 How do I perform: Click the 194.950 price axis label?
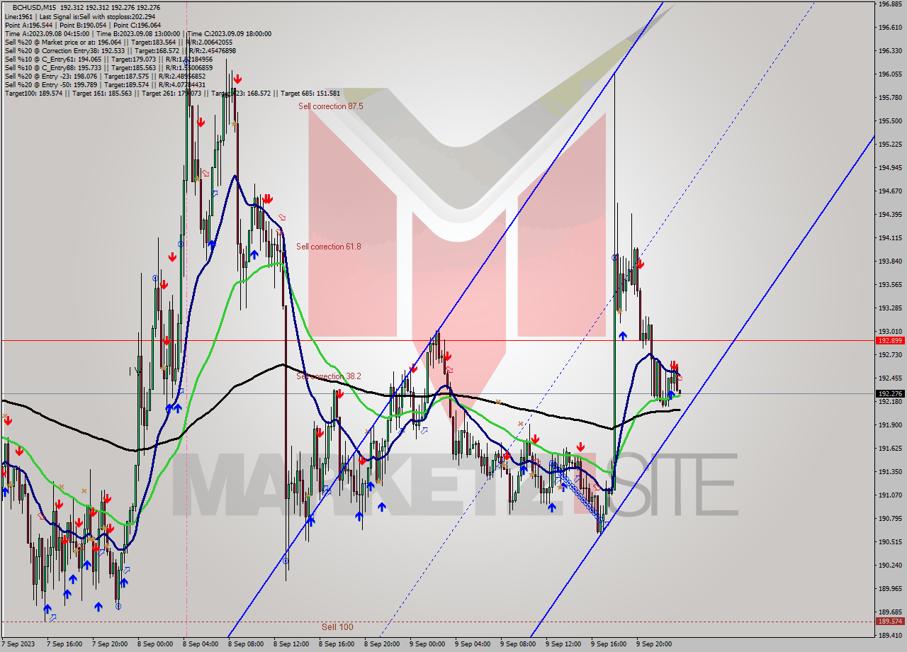click(x=889, y=168)
